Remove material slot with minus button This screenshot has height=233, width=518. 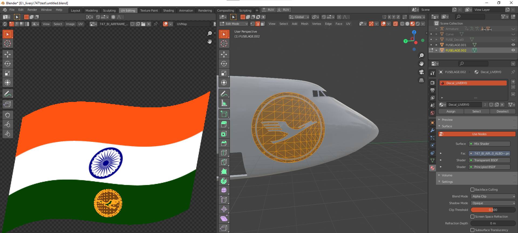click(x=513, y=87)
